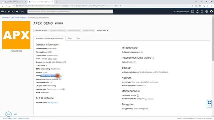Bookmark this page with the star icon

click(x=200, y=6)
